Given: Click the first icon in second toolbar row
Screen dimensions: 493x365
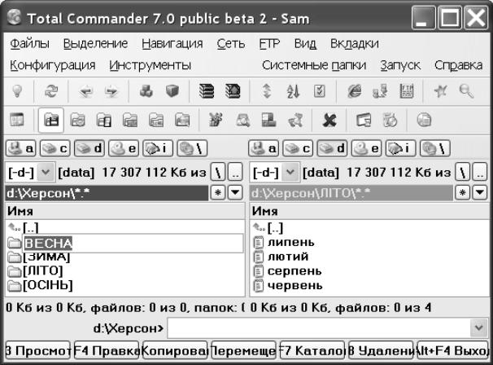Looking at the screenshot, I should (16, 120).
